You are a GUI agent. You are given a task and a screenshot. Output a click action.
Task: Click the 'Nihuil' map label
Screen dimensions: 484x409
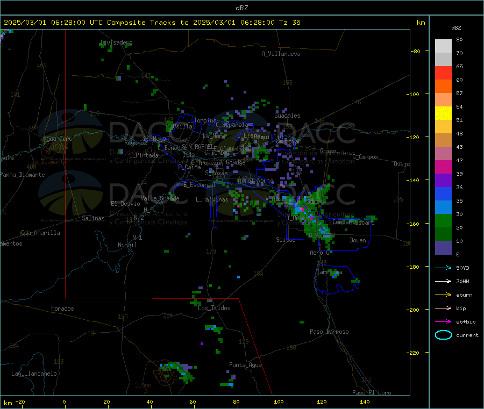(x=127, y=245)
